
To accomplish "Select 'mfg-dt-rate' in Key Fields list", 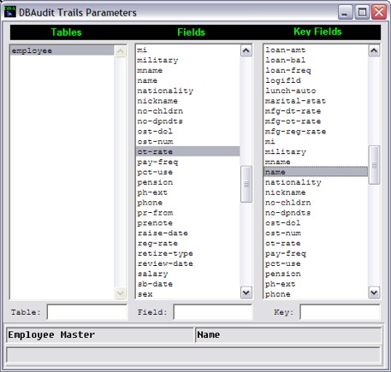I will [x=316, y=111].
